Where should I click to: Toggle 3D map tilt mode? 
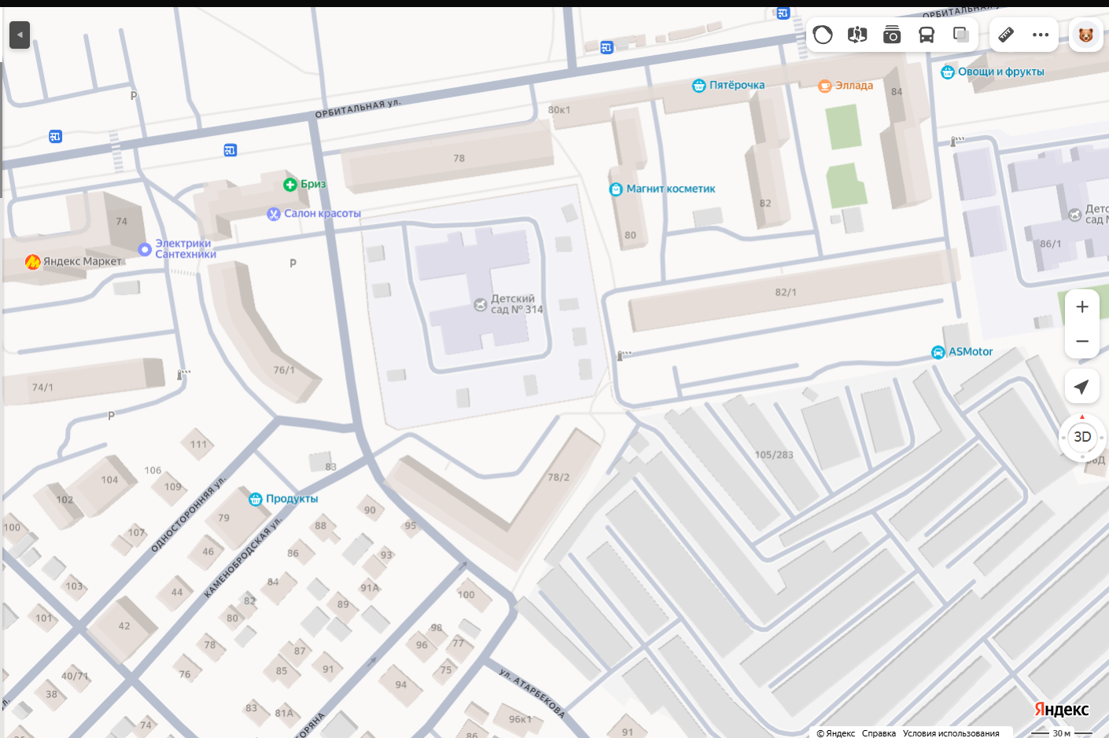point(1082,437)
